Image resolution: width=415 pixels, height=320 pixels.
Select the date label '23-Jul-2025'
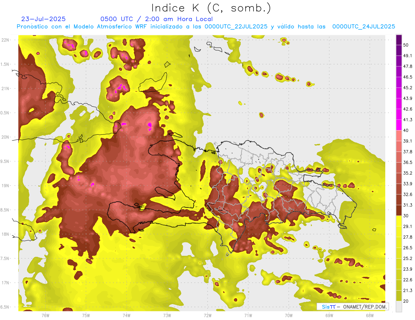(43, 19)
